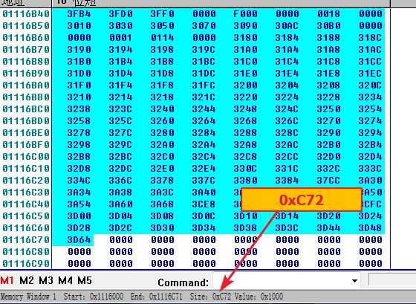Viewport: 416px width, 304px height.
Task: Click the 'Size: 0xC72' status entry
Action: pyautogui.click(x=210, y=297)
